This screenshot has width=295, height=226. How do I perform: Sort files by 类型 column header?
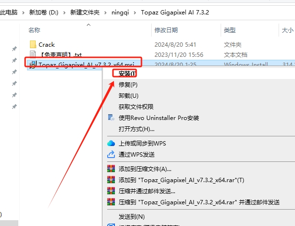(x=229, y=30)
